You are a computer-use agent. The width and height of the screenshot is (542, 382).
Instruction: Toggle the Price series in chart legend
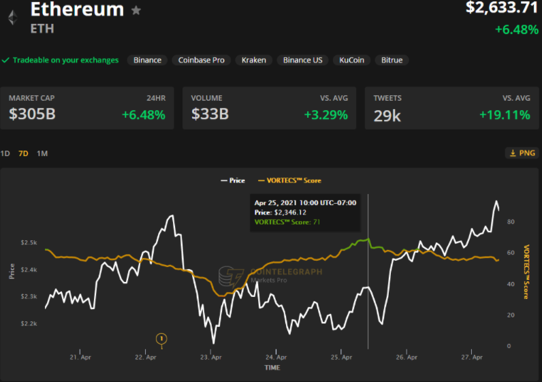click(233, 180)
